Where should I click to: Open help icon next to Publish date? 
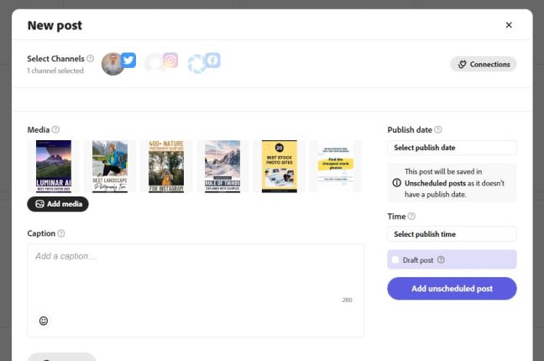tap(438, 129)
